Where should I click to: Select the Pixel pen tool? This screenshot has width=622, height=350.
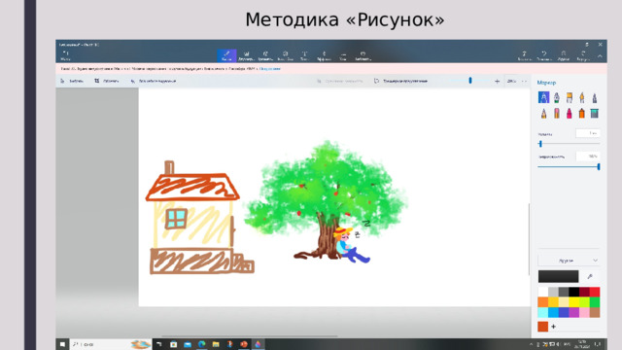(x=594, y=97)
